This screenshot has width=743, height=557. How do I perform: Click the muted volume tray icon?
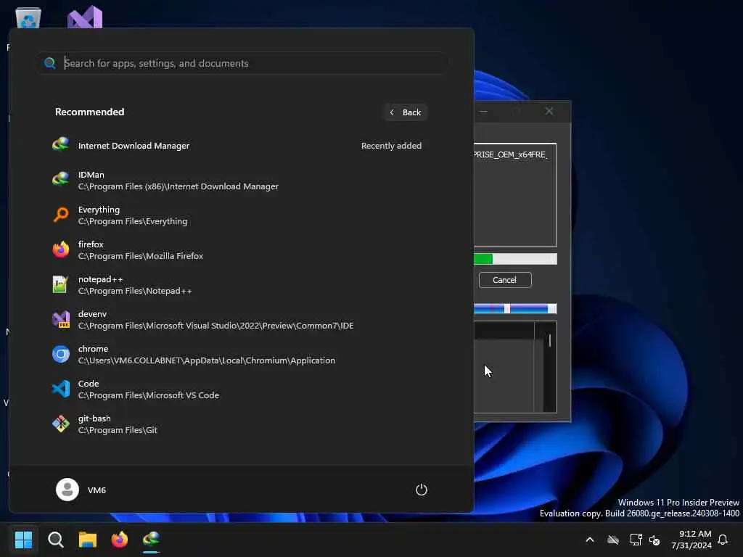654,540
